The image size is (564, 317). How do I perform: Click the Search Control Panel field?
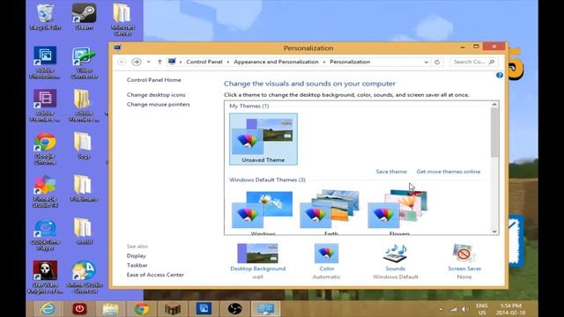coord(474,62)
